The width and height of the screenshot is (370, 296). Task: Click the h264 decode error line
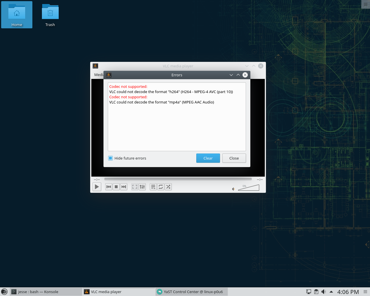click(171, 92)
